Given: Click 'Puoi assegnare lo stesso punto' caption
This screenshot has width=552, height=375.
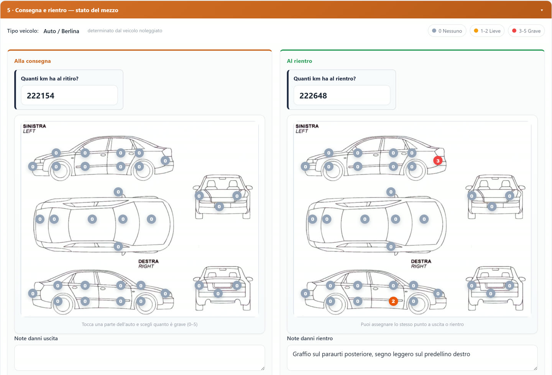Looking at the screenshot, I should [x=412, y=324].
